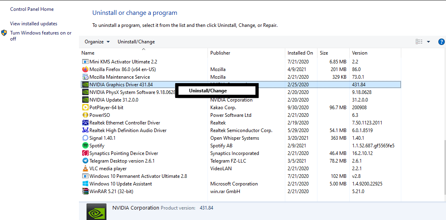Click the PowerISO disc icon
Image resolution: width=446 pixels, height=220 pixels.
click(85, 115)
